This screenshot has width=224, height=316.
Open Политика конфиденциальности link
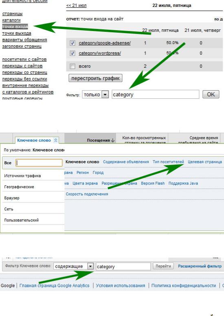coord(184,285)
